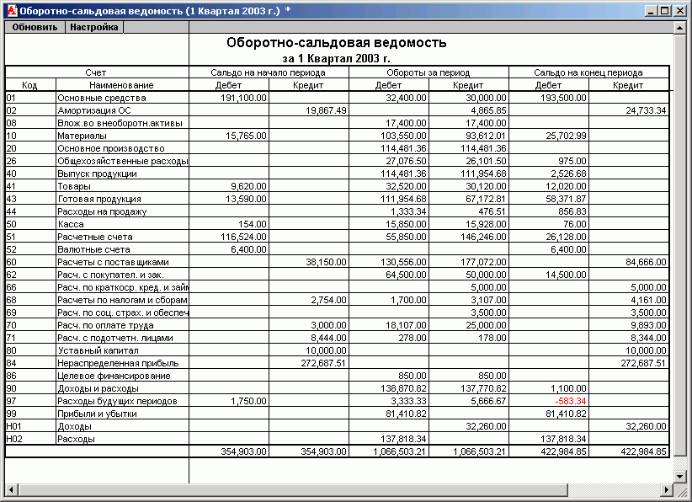Image resolution: width=692 pixels, height=502 pixels.
Task: Select the 'Влож.во внеоборотн.активы' account name
Action: point(120,123)
